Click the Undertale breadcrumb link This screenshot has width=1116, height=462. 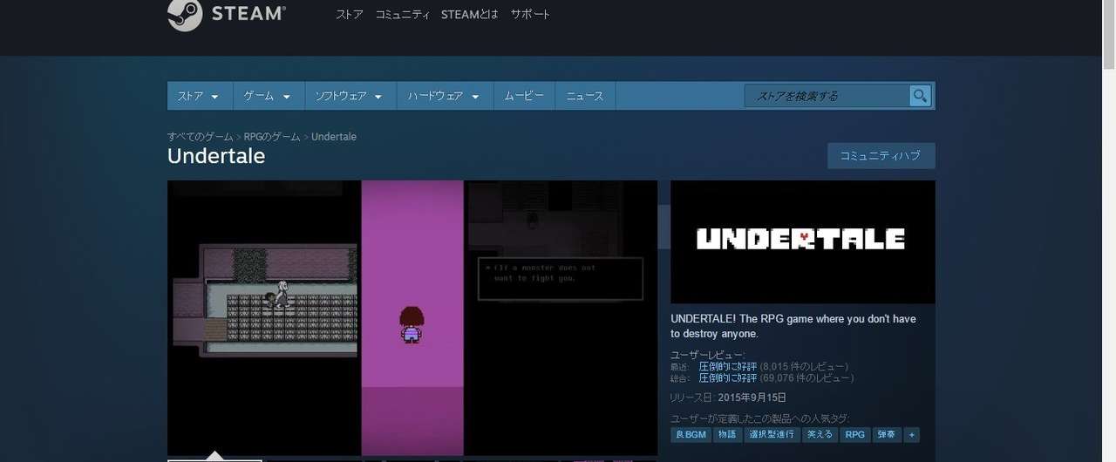[334, 137]
